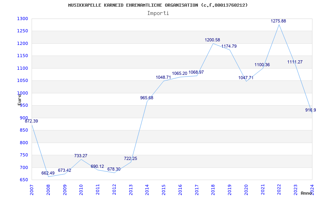Viewport: 316px width, 197px height.
Task: Click the 700 y-axis tick label
Action: coord(24,167)
